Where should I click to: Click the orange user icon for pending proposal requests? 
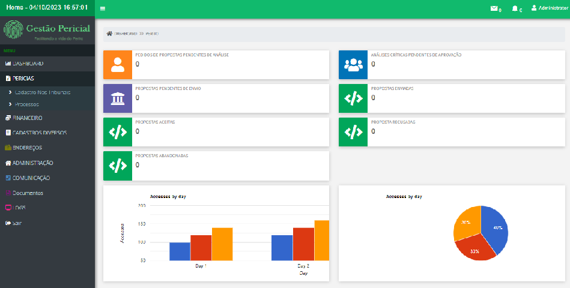(x=118, y=65)
